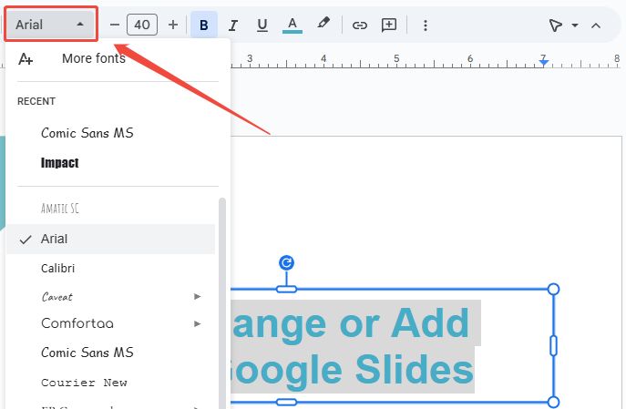
Task: Insert a link with the chain icon
Action: [x=359, y=26]
